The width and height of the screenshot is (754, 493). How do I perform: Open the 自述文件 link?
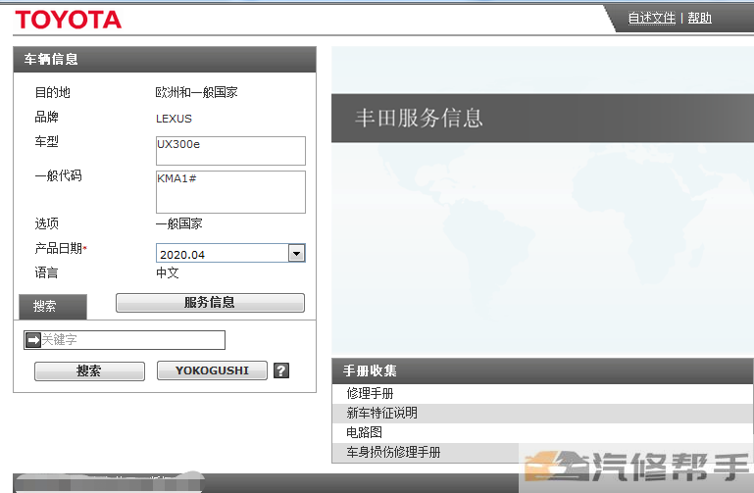coord(652,18)
